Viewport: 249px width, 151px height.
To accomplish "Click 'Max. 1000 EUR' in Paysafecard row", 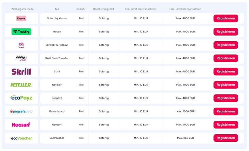I will tap(186, 111).
